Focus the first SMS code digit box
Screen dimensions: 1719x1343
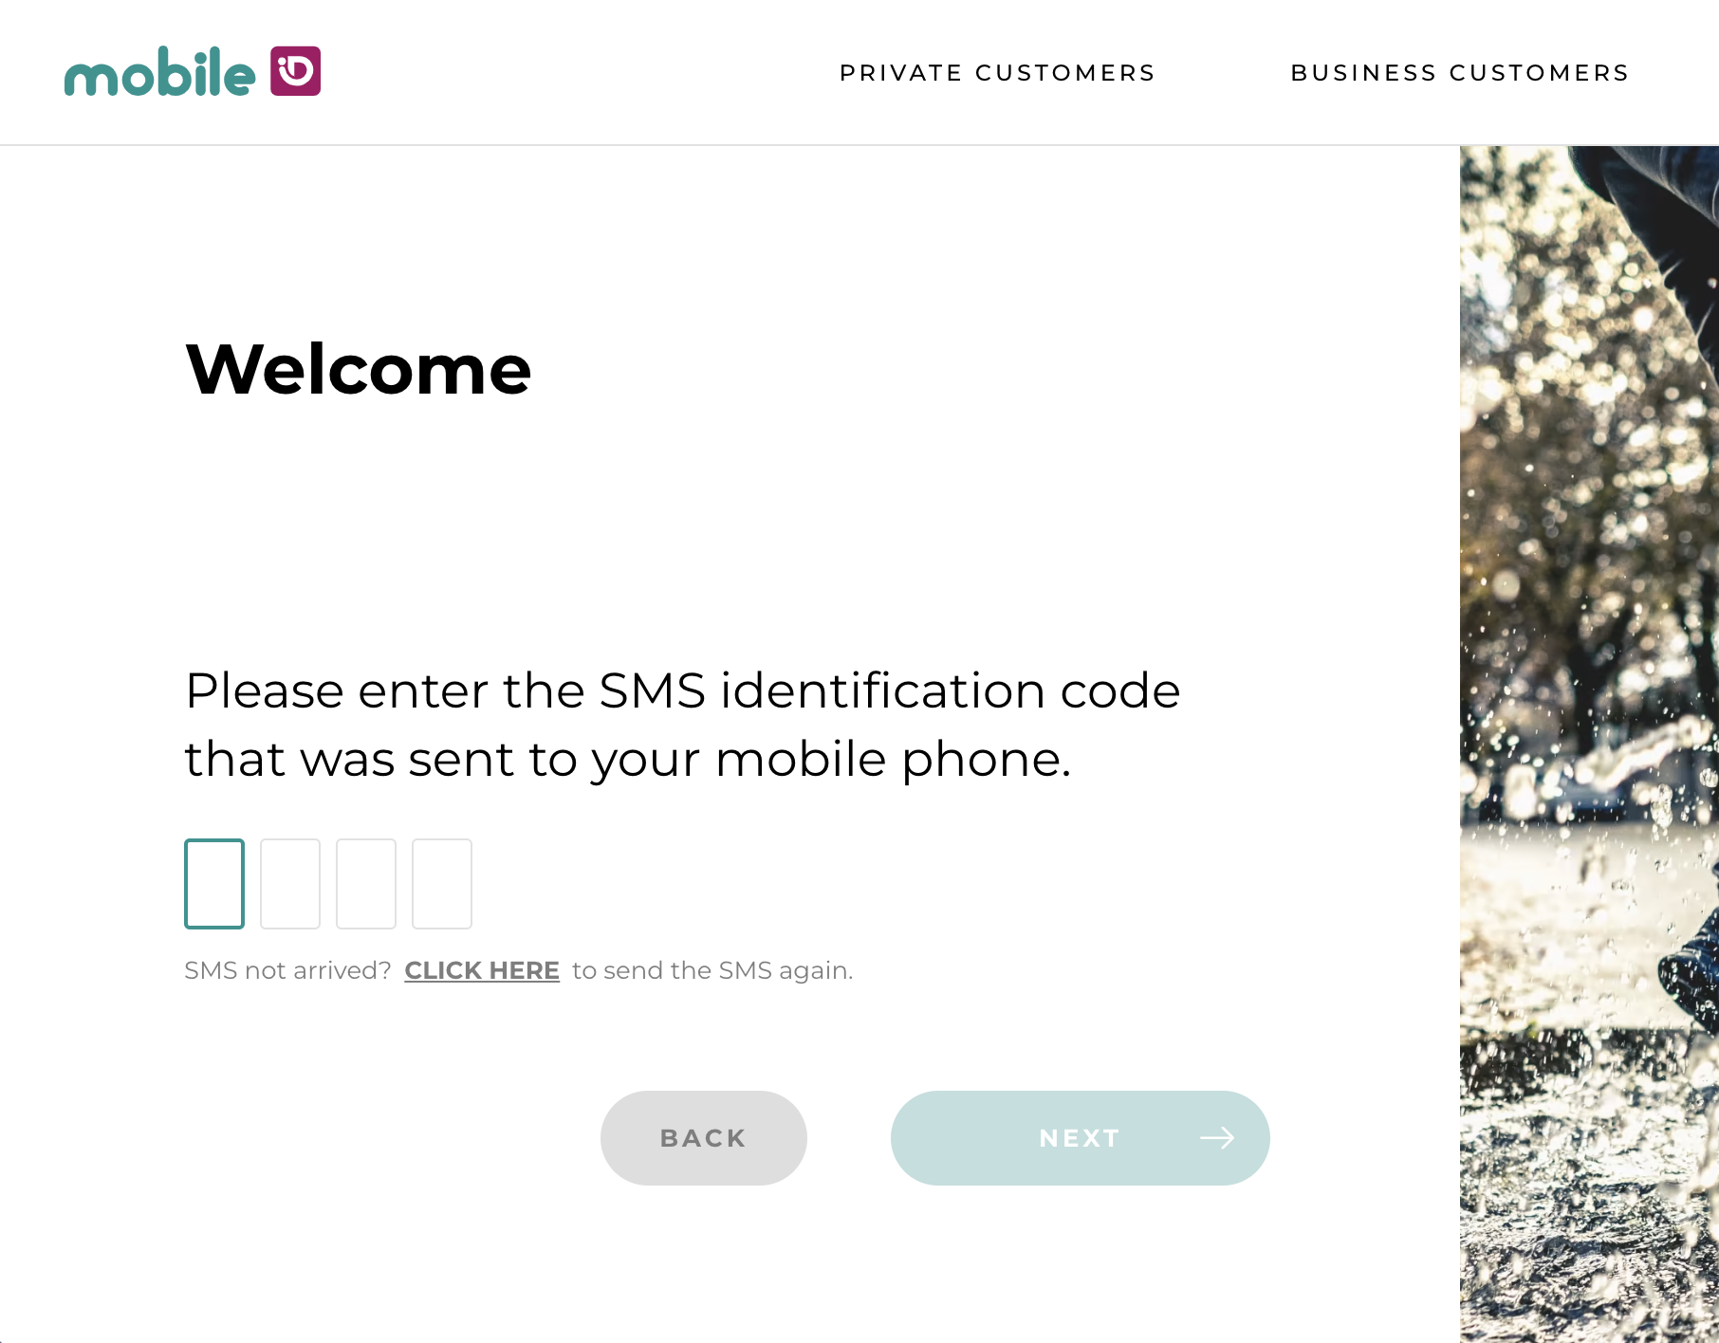point(214,883)
